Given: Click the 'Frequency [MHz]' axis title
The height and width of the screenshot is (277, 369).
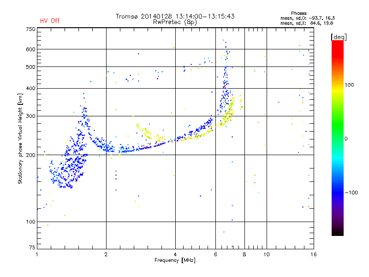Looking at the screenshot, I should (175, 260).
